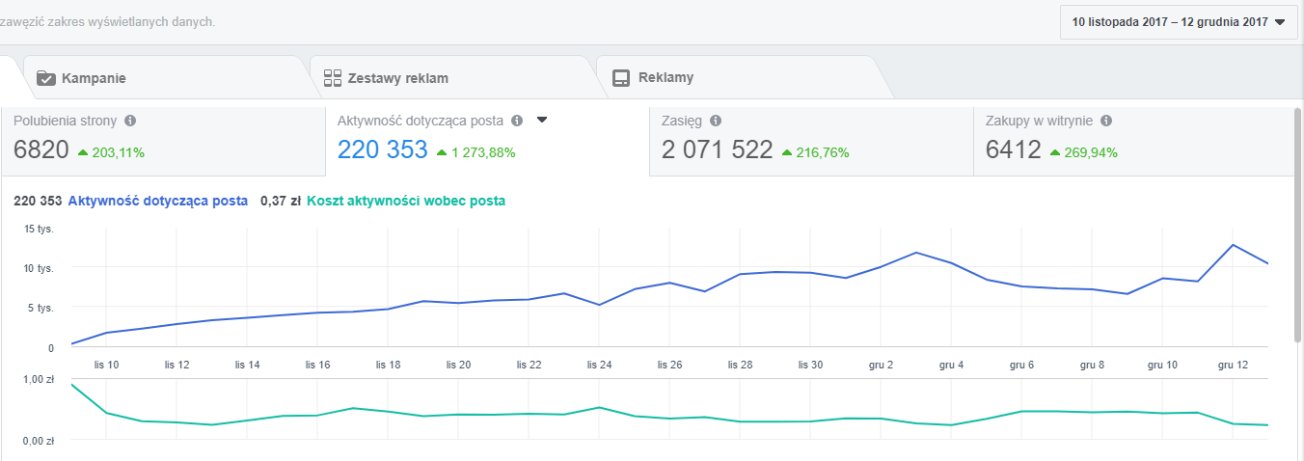1304x461 pixels.
Task: Select the partially visible first tab on left
Action: [10, 78]
